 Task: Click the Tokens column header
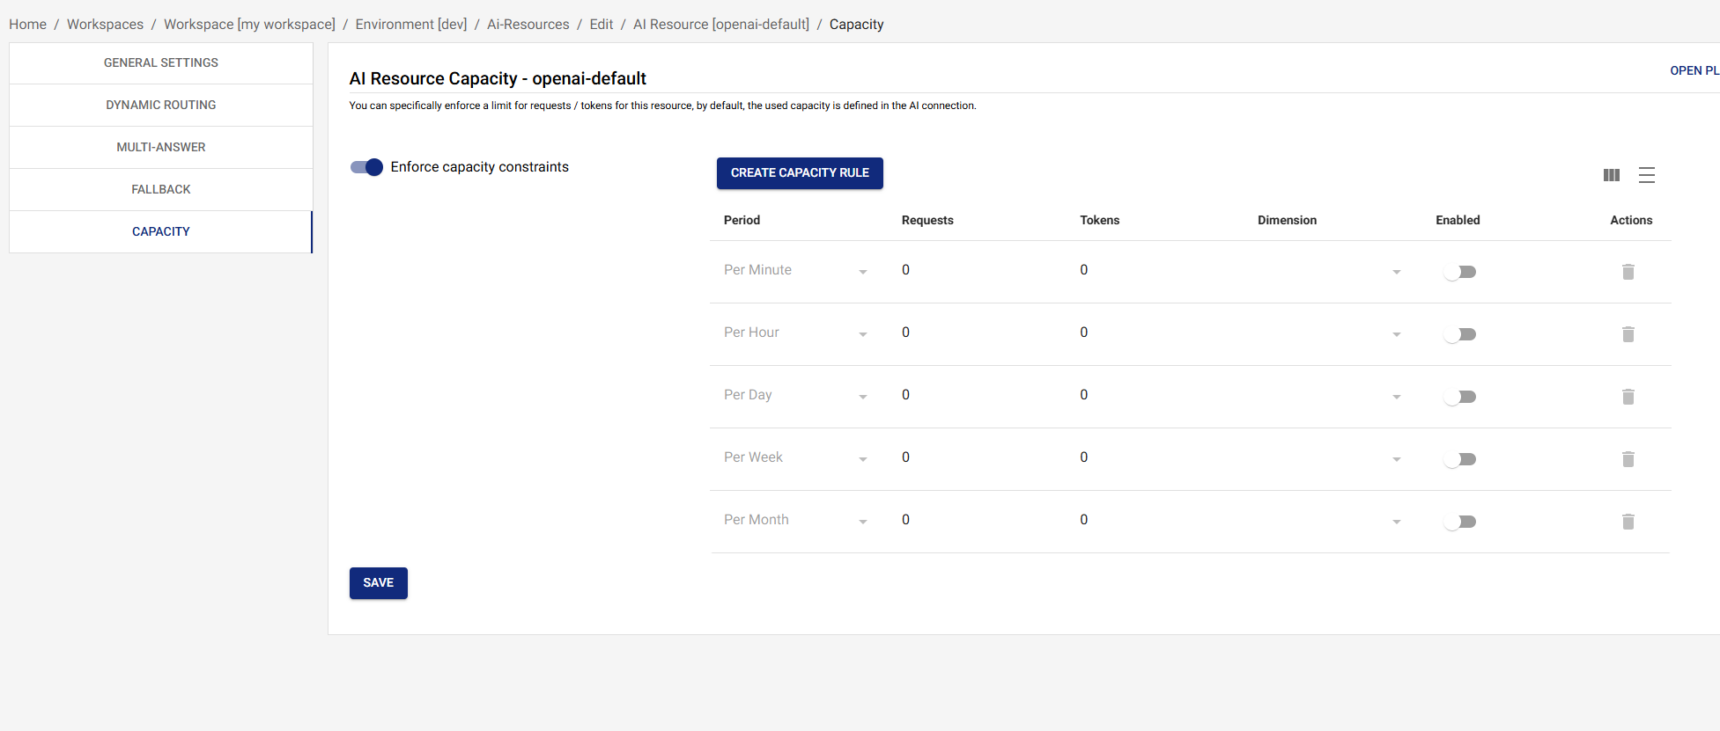pyautogui.click(x=1100, y=221)
